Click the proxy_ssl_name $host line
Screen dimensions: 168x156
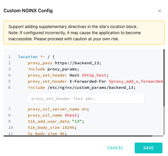coord(53,115)
